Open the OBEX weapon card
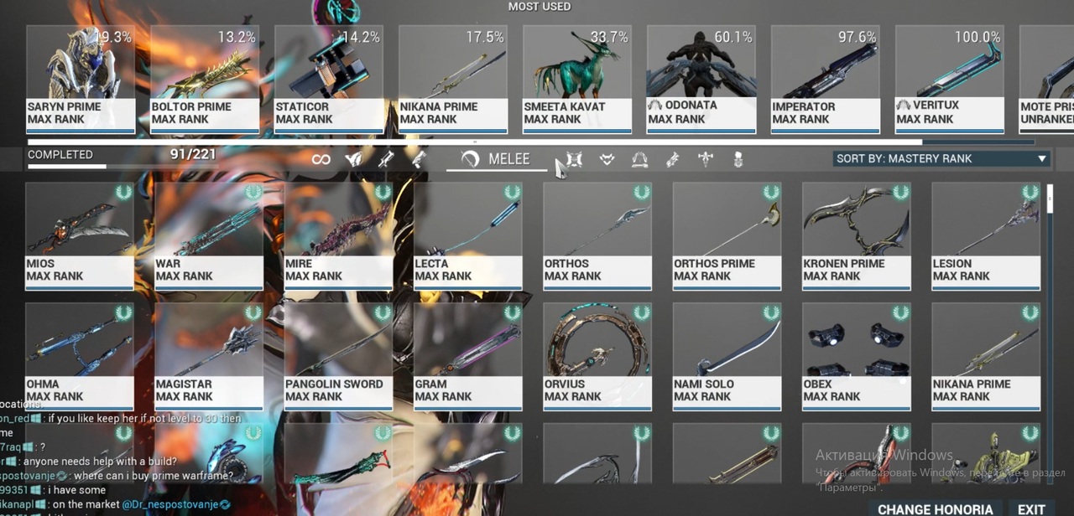1074x516 pixels. point(857,357)
